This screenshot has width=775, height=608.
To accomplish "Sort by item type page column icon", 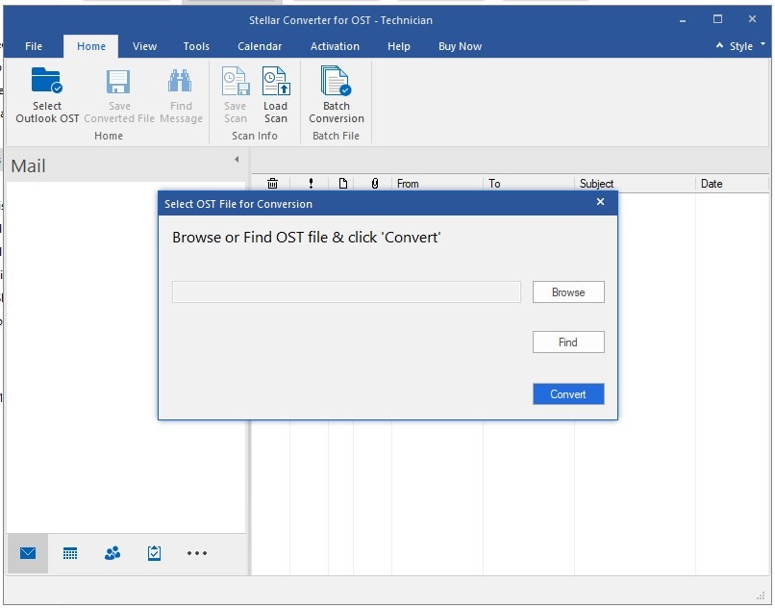I will (x=343, y=184).
